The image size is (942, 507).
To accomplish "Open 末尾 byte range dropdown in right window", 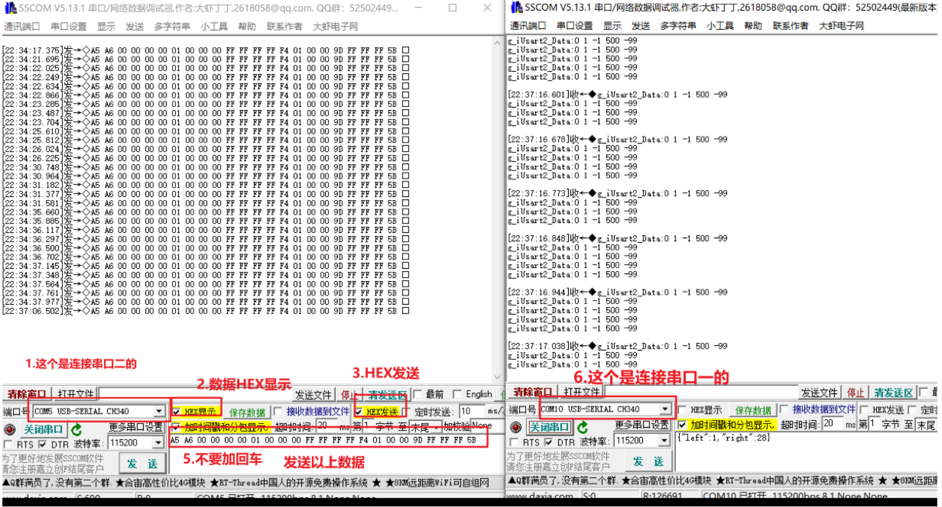I will [x=925, y=425].
